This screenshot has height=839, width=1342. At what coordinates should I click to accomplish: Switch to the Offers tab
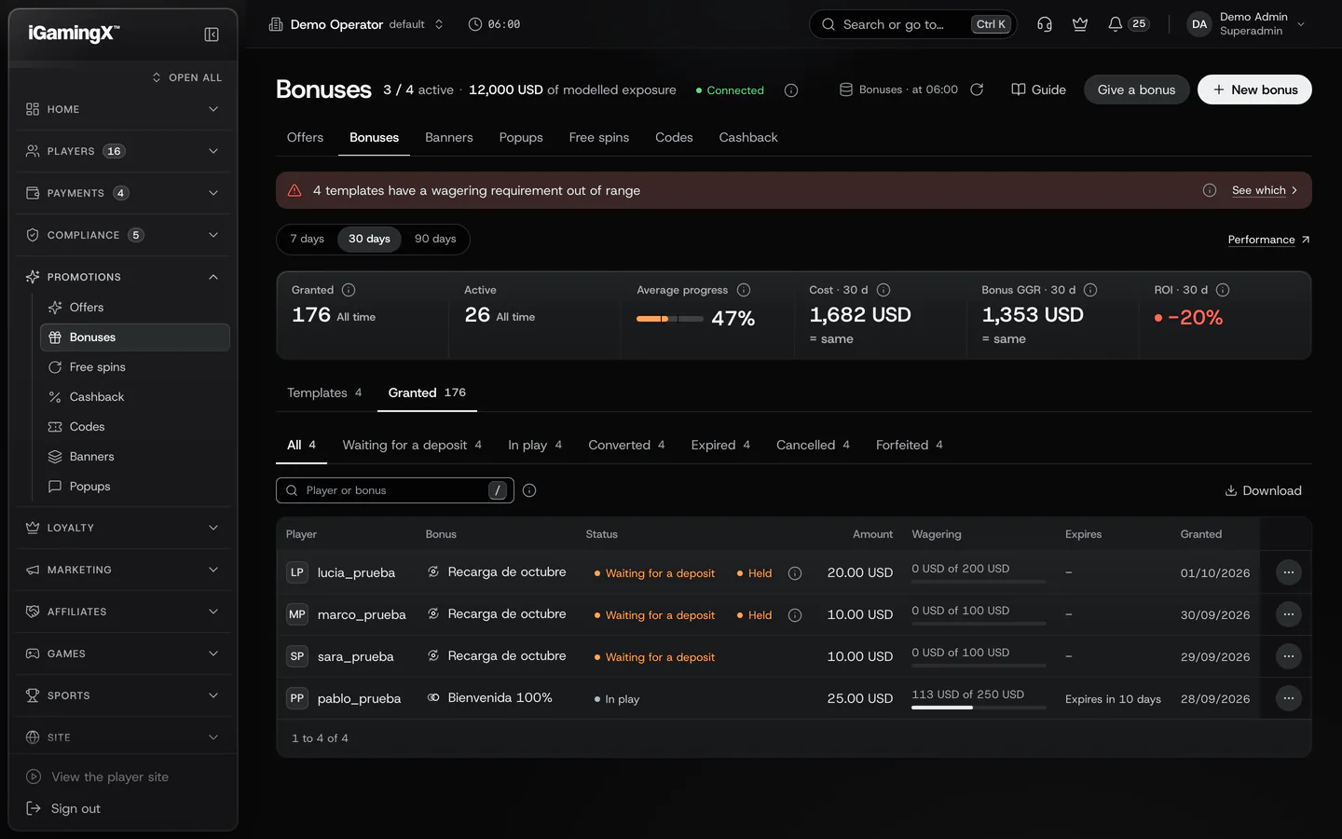(x=305, y=138)
